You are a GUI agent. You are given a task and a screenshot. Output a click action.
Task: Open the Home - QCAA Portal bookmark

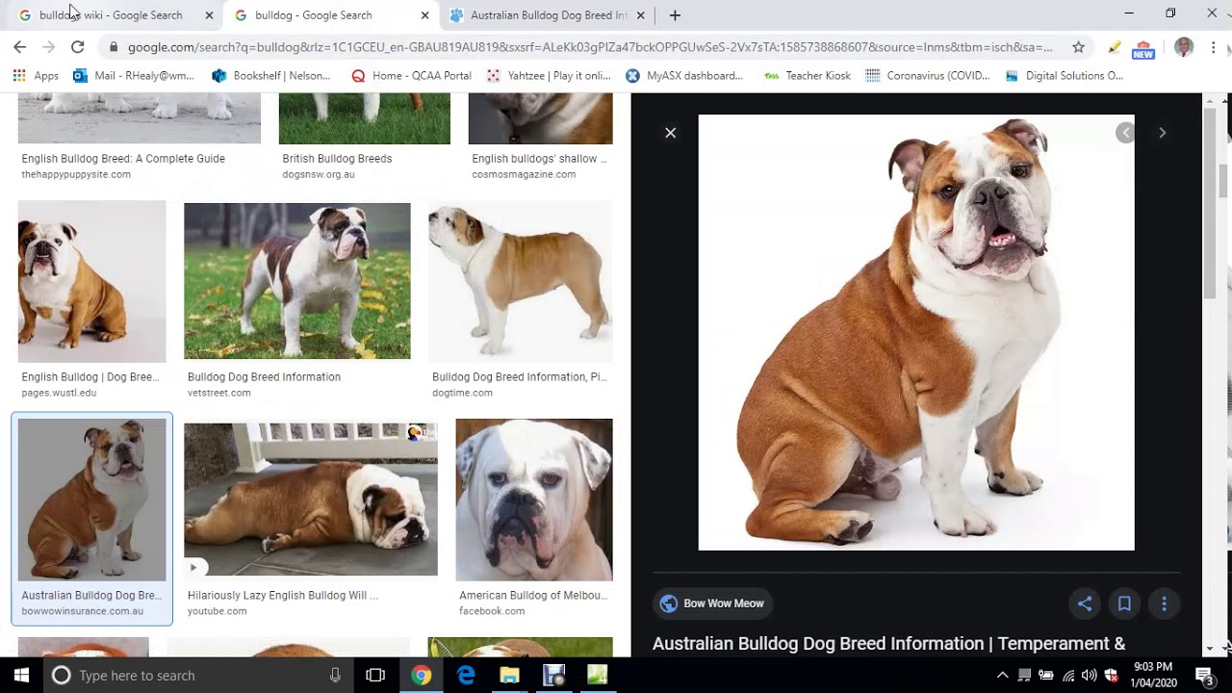(x=411, y=75)
